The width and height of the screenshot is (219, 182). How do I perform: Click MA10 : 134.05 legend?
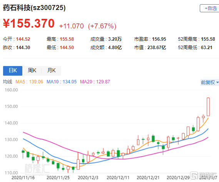(x=62, y=82)
